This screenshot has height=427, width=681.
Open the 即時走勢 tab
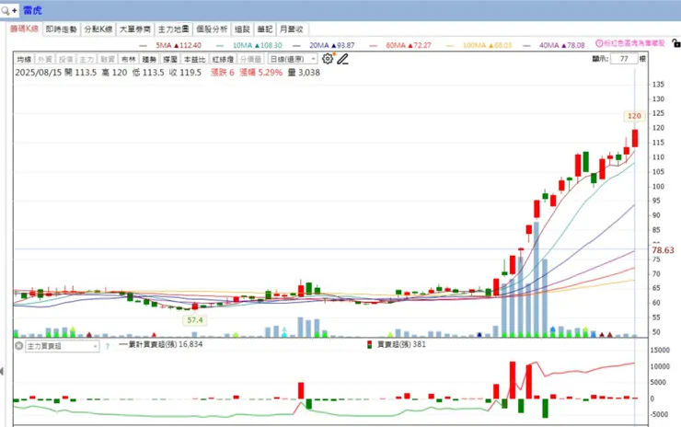[x=62, y=29]
